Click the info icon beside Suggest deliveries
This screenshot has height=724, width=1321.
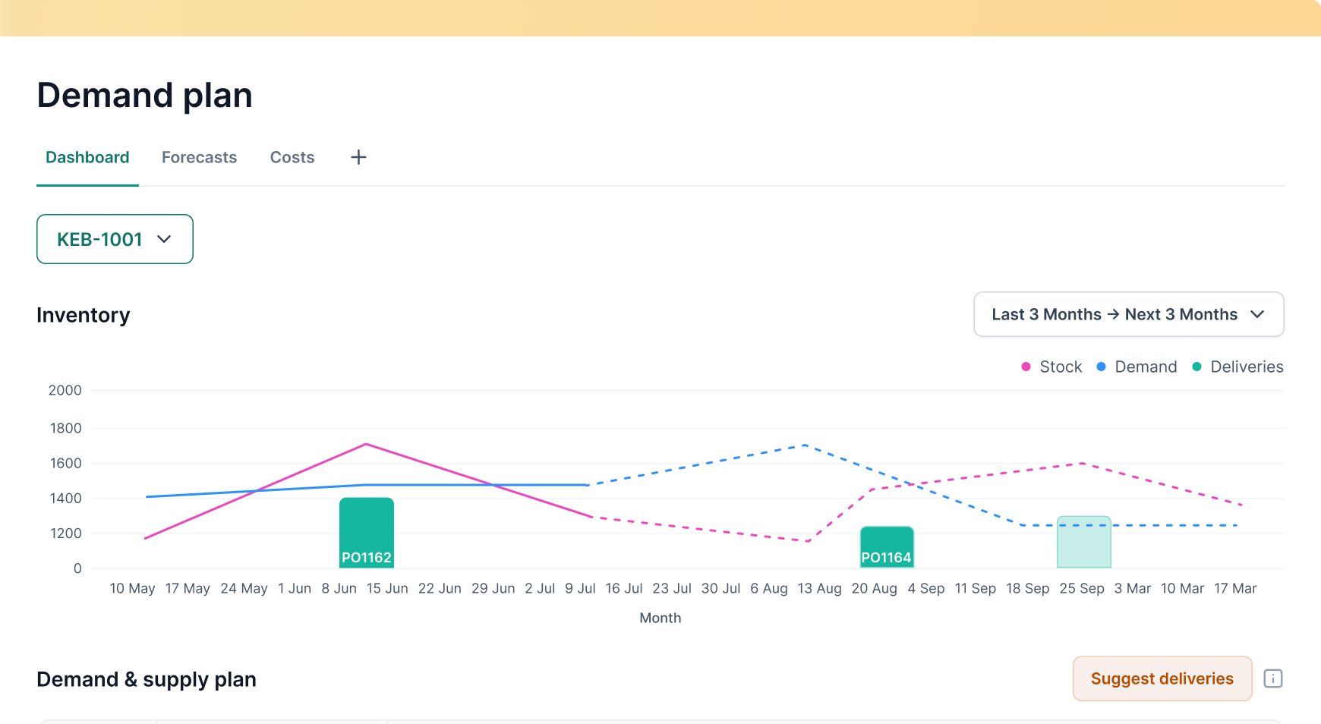click(1272, 678)
